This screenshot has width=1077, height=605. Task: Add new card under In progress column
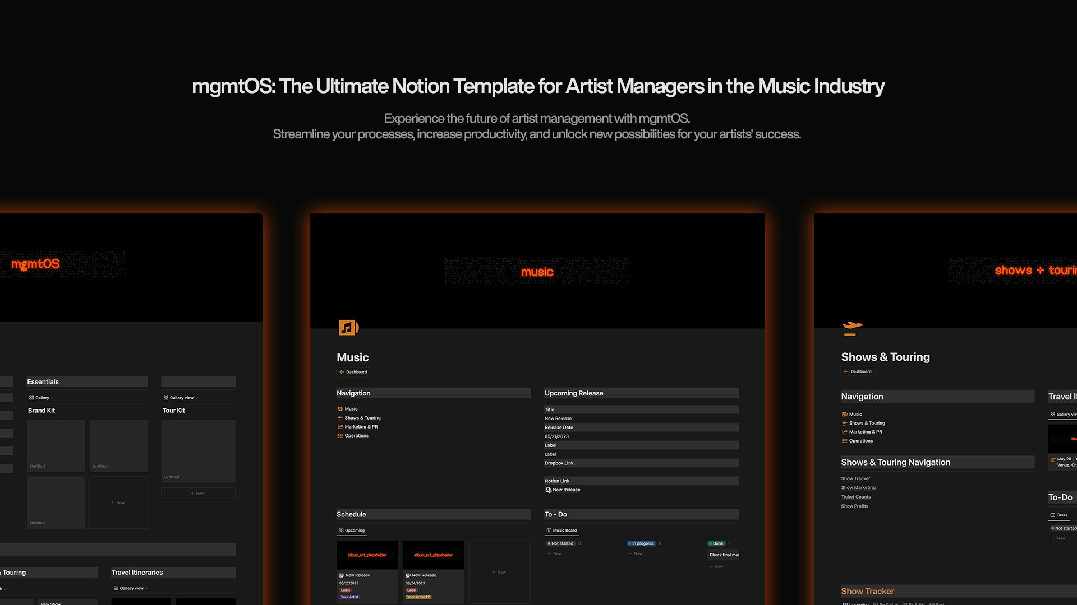pos(636,554)
